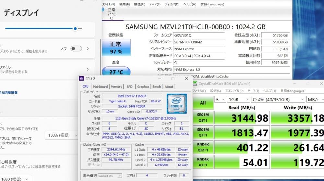Click the Tiger Lake-U code name field
Image resolution: width=324 pixels, height=181 pixels.
point(117,101)
